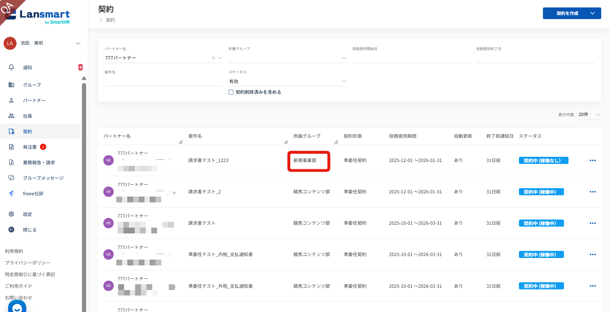Click the 契約中 (稼働なし) status badge
Screen dimensions: 609x312
pyautogui.click(x=544, y=160)
